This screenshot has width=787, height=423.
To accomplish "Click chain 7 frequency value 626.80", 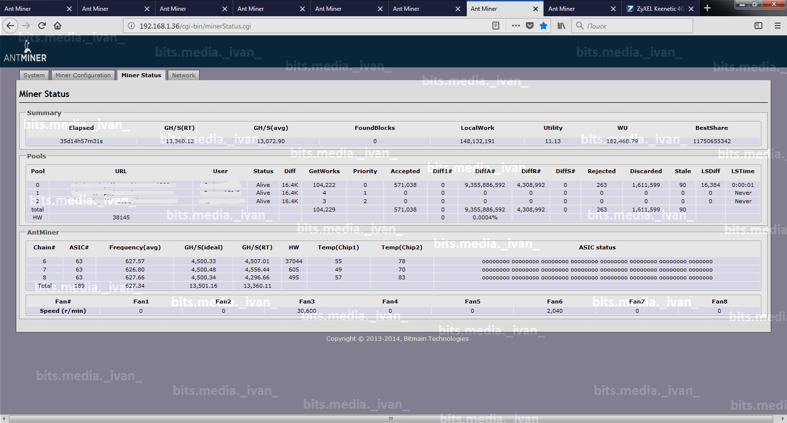I will pyautogui.click(x=135, y=270).
